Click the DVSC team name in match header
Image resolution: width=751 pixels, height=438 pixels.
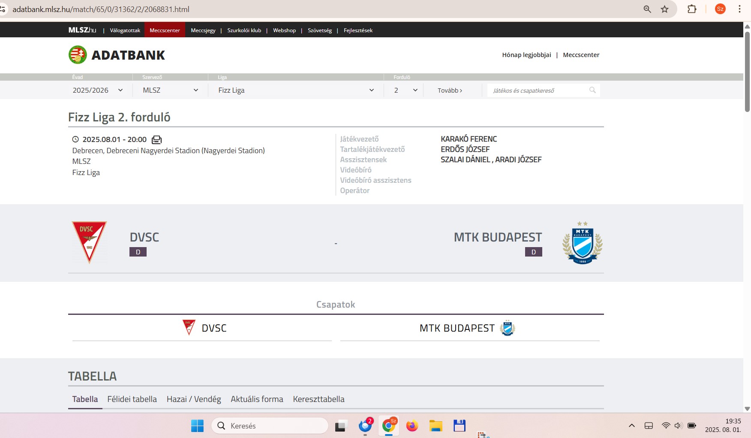coord(144,237)
